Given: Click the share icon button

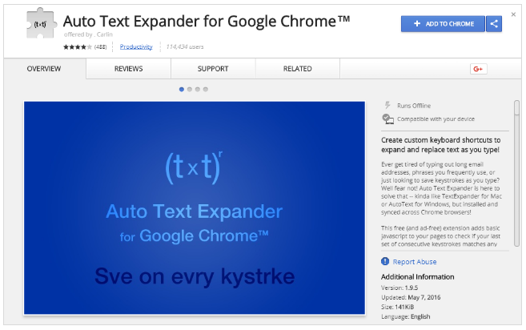Looking at the screenshot, I should (494, 24).
